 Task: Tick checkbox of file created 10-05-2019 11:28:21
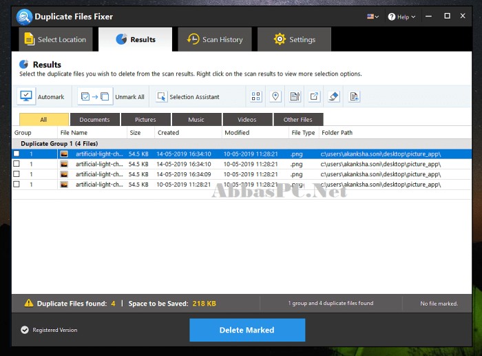coord(17,184)
